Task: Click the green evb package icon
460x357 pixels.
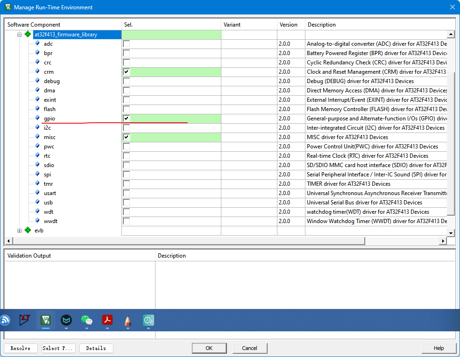Action: [28, 230]
